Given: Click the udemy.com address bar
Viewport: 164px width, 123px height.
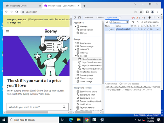Looking at the screenshot, I should [76, 12].
